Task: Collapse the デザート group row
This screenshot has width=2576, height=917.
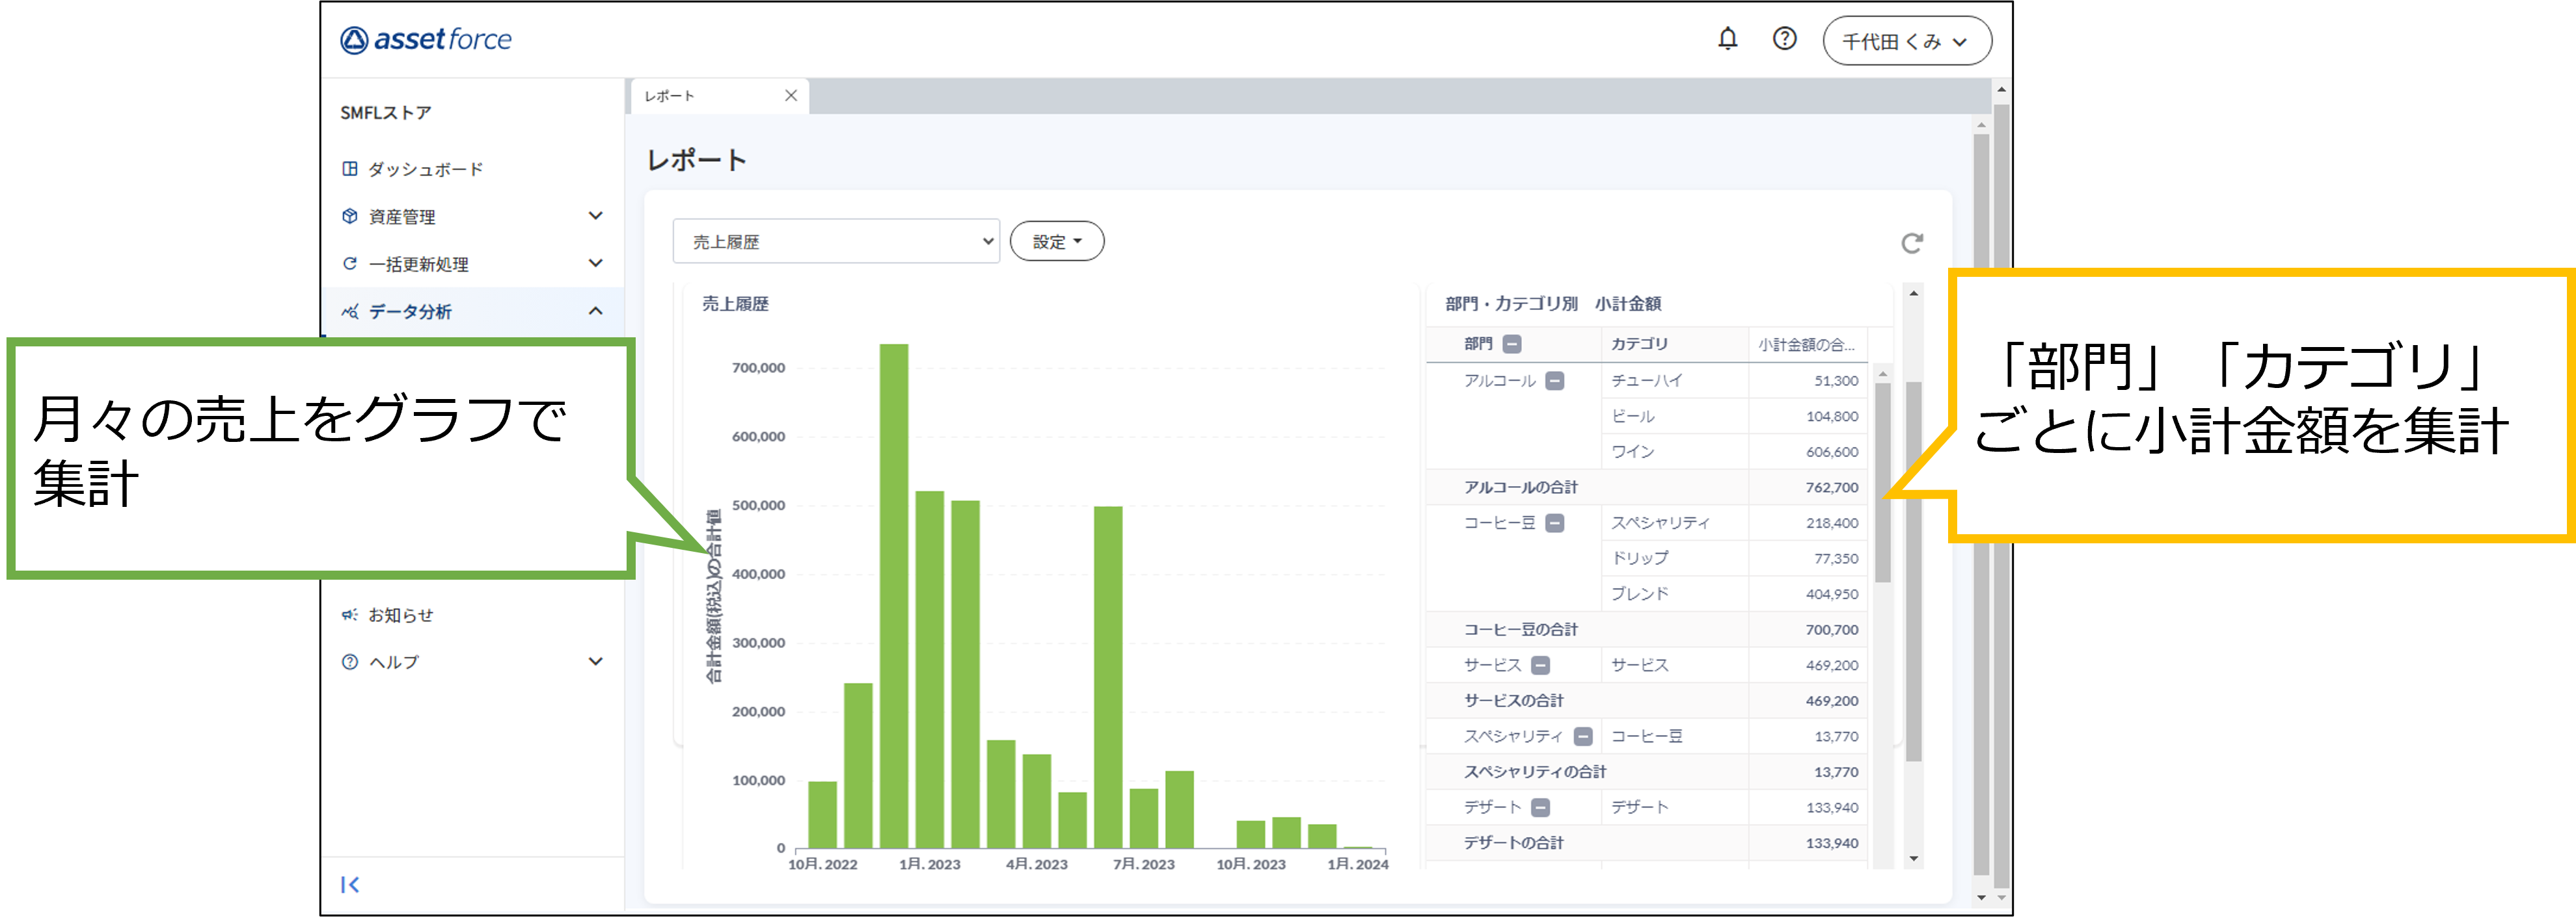Action: (x=1540, y=807)
